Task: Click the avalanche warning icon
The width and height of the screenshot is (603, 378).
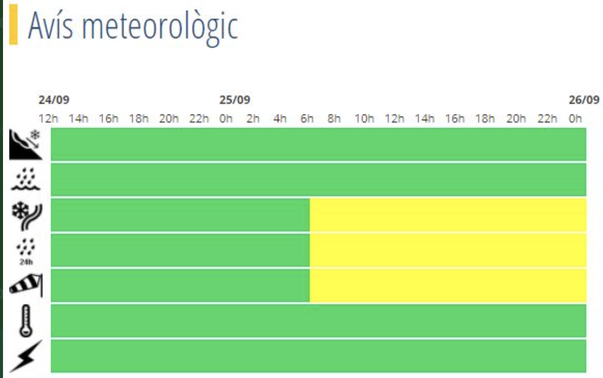Action: (25, 144)
